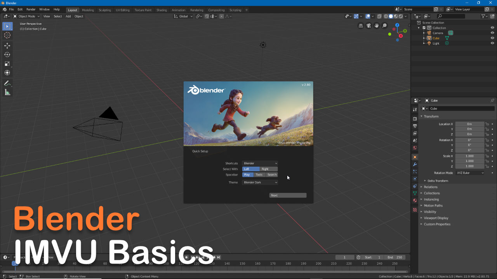Screen dimensions: 497x279
Task: Set Spacebar action to Play
Action: pyautogui.click(x=248, y=175)
